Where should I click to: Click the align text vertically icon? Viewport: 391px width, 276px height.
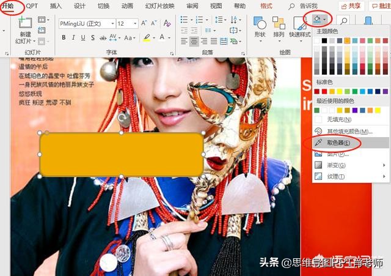pos(233,31)
